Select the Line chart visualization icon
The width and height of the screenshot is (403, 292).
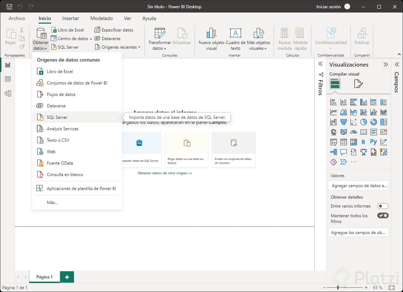(x=333, y=112)
